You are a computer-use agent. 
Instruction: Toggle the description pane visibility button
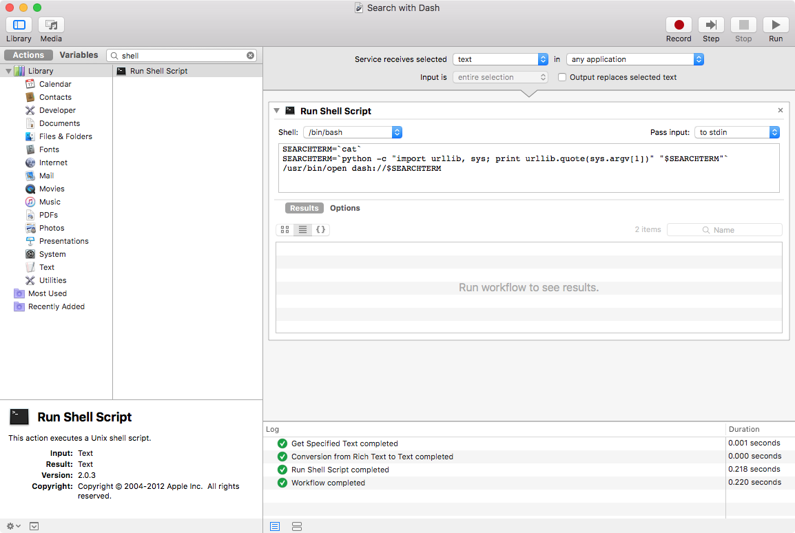[x=34, y=526]
